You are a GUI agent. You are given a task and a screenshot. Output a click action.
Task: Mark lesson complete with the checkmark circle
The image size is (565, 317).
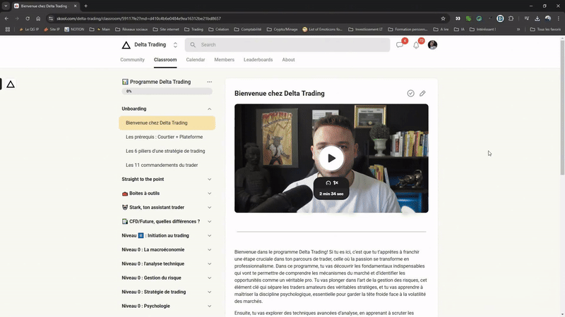[411, 93]
